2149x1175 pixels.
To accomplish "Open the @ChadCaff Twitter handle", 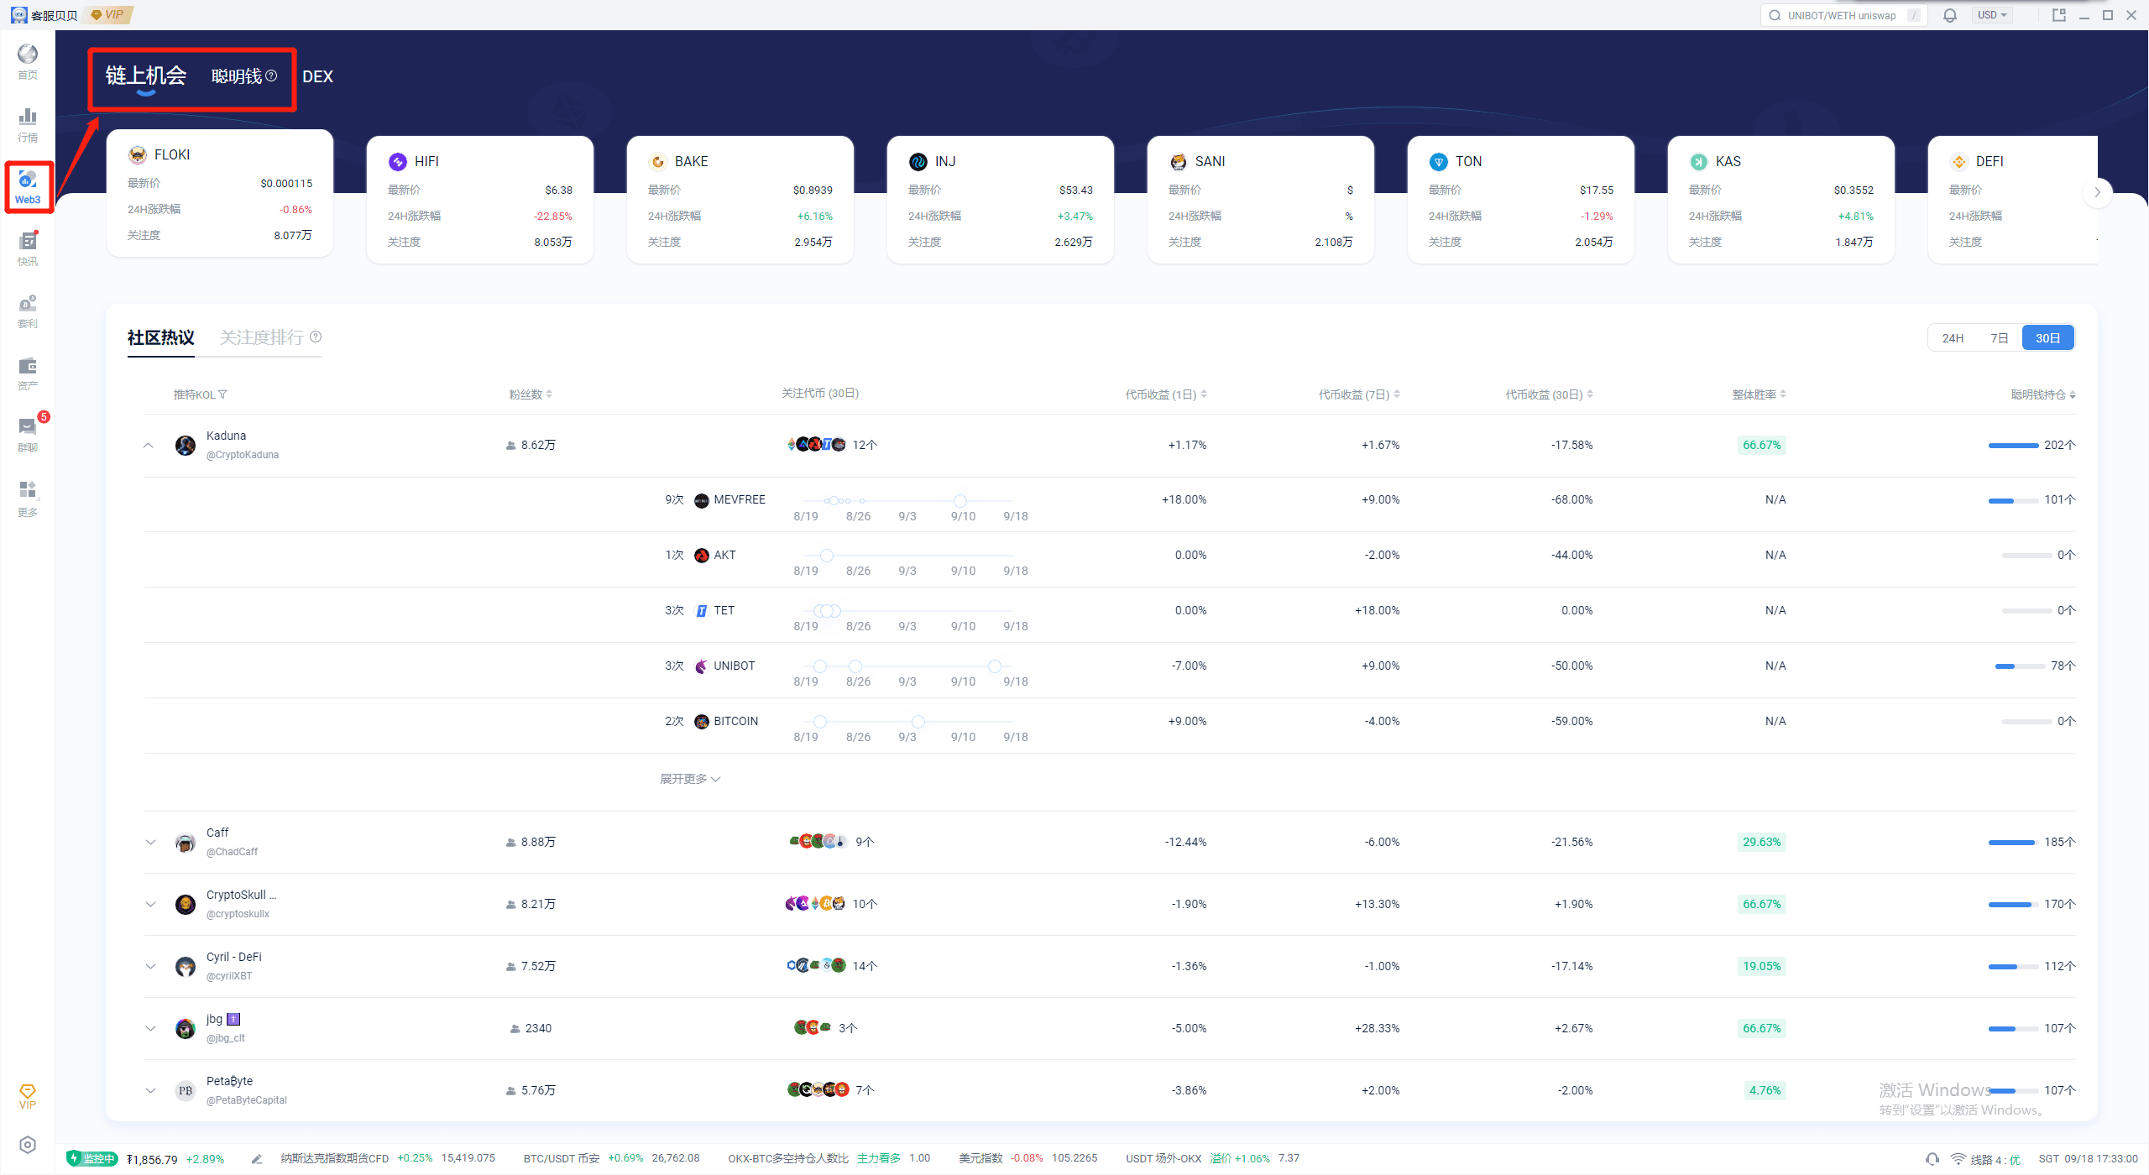I will tap(233, 852).
